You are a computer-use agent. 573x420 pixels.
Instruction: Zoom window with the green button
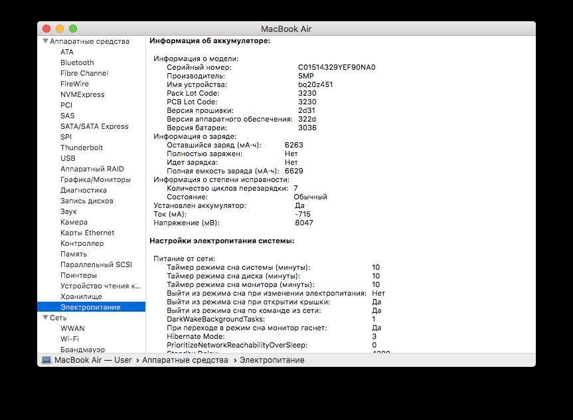coord(73,29)
